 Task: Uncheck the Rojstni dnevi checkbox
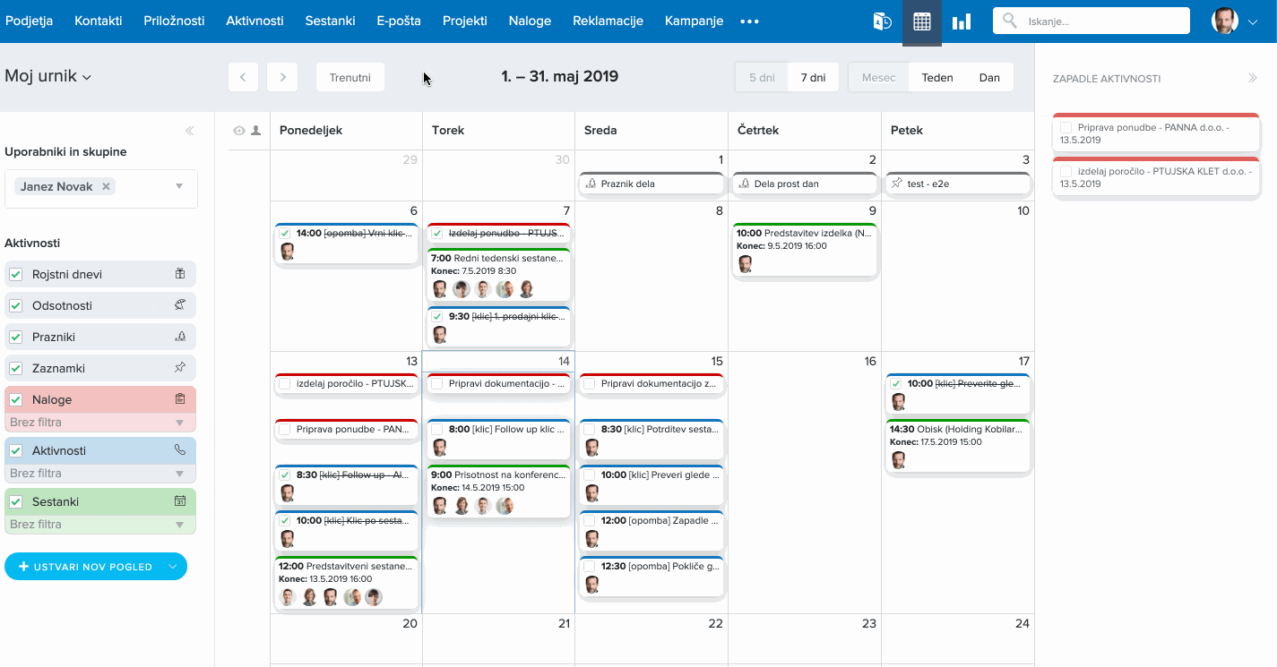tap(16, 274)
